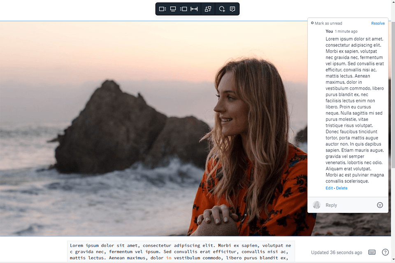This screenshot has width=395, height=263.
Task: Edit your comment
Action: pos(329,188)
